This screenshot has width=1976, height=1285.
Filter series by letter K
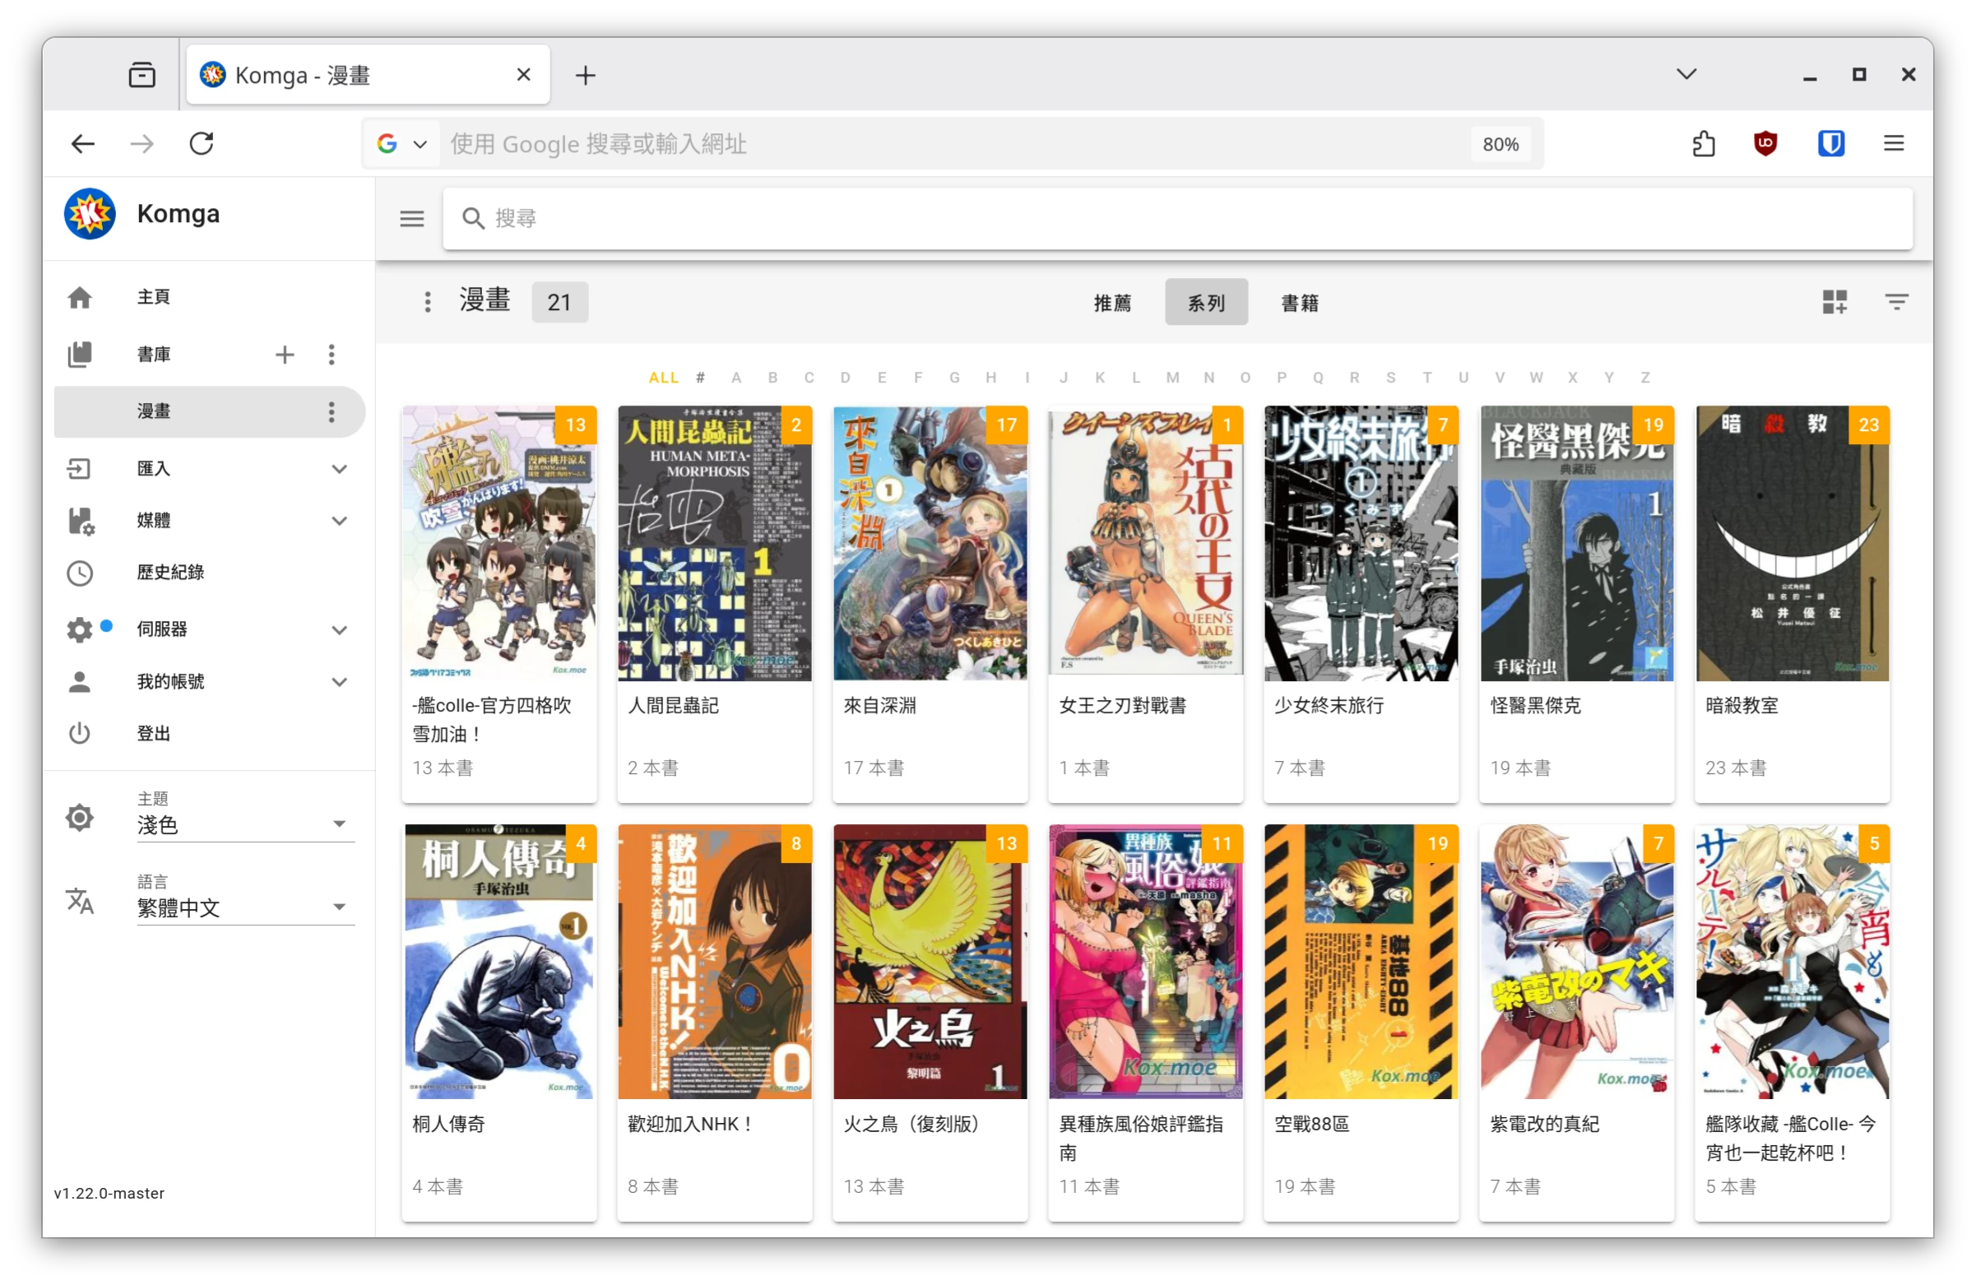(1099, 378)
